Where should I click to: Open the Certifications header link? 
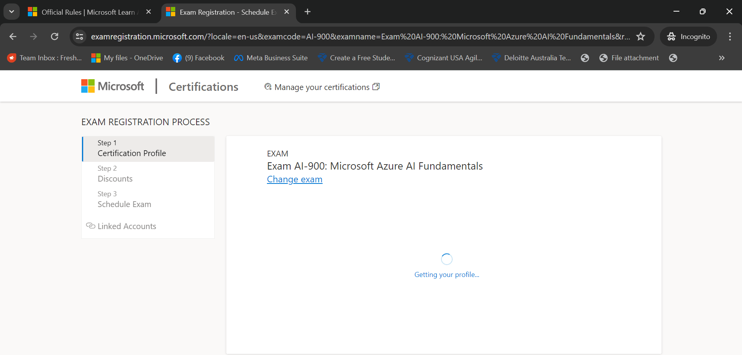click(x=203, y=87)
